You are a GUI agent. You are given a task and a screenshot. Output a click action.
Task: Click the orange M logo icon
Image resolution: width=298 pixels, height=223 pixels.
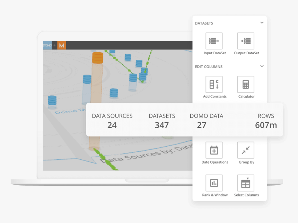click(62, 45)
